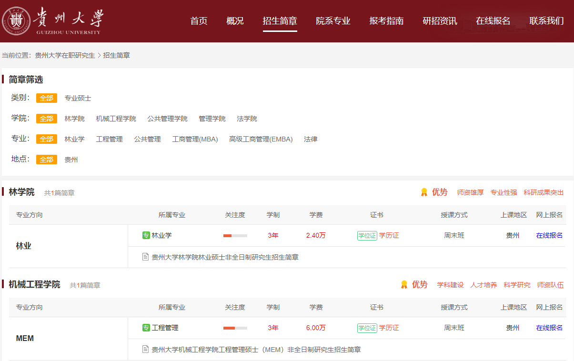This screenshot has width=574, height=361.
Task: Click the 林学院 section heading
Action: coord(21,192)
